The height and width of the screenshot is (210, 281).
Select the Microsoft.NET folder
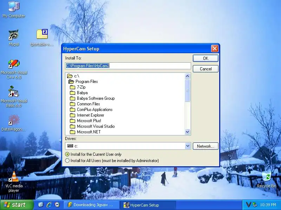pyautogui.click(x=85, y=132)
